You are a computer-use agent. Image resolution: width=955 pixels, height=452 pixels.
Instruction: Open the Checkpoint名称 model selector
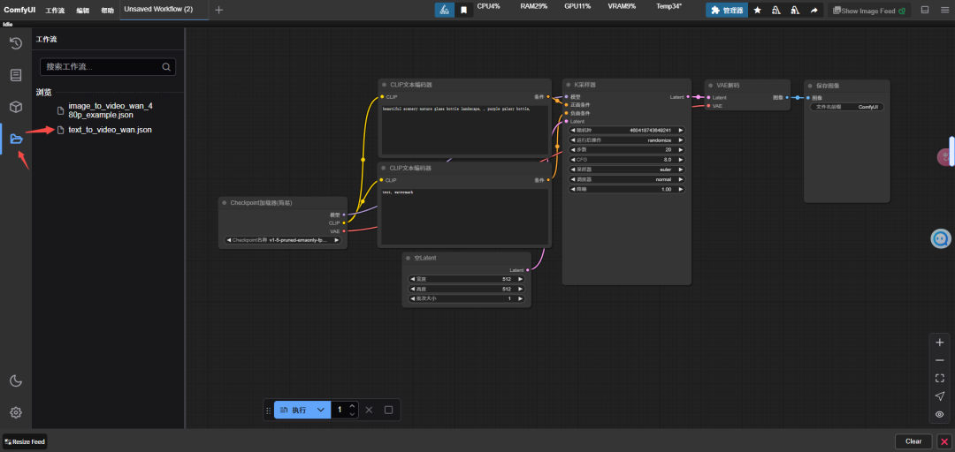click(283, 239)
